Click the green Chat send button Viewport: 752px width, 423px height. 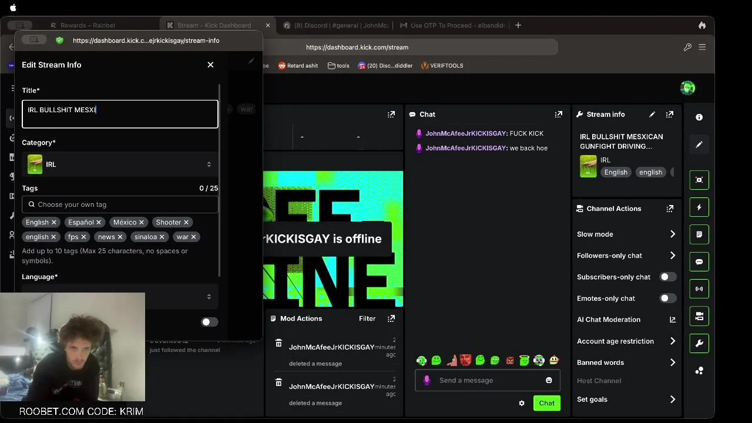tap(546, 403)
